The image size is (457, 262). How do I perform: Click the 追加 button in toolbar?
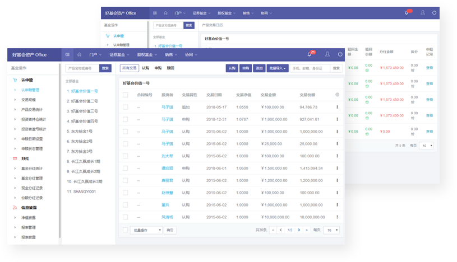(259, 68)
